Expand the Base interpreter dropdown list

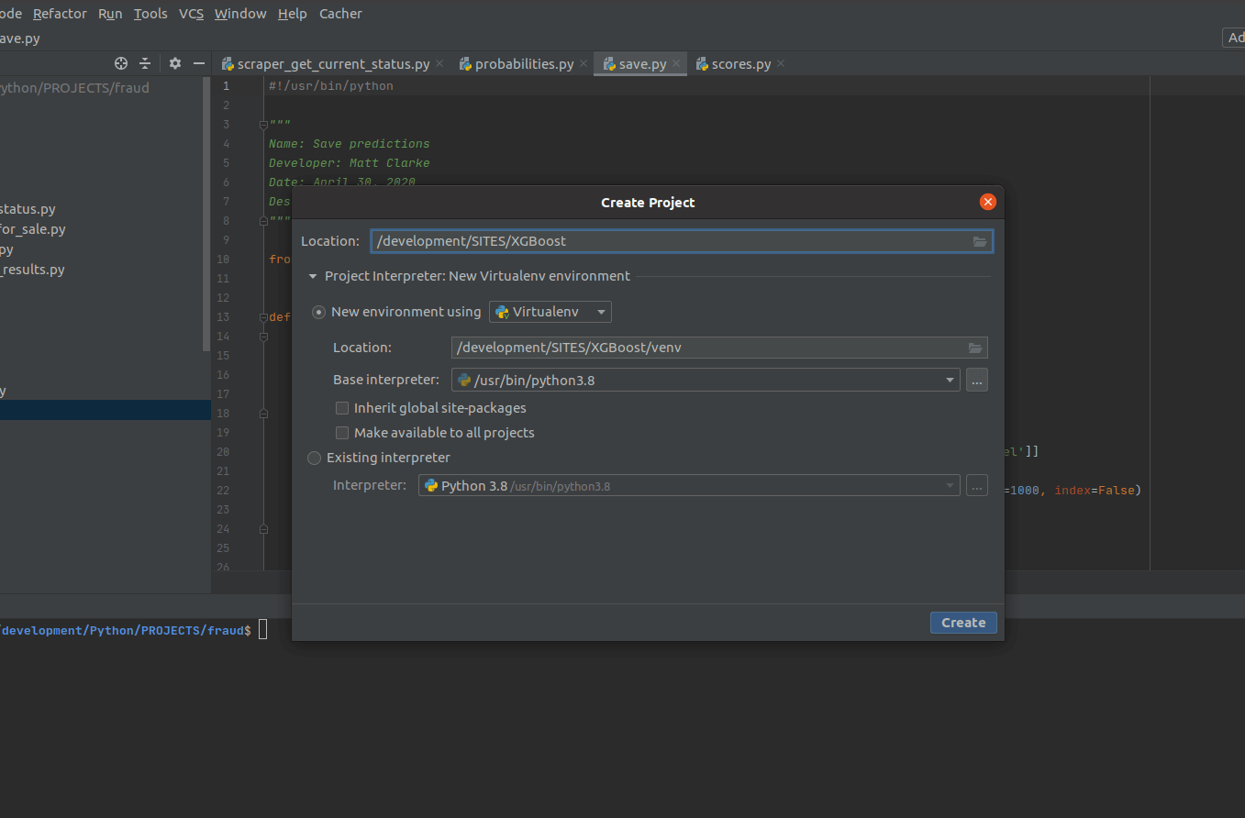pos(950,380)
